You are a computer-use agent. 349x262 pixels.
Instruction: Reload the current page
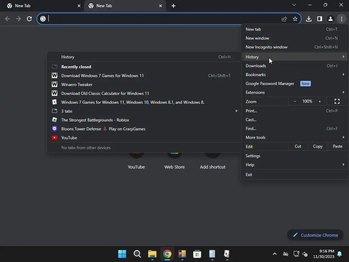point(29,19)
